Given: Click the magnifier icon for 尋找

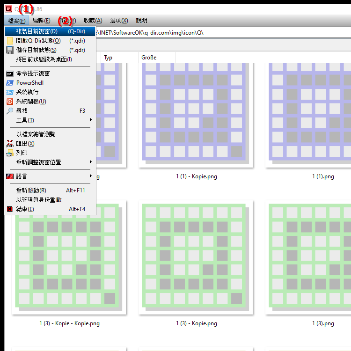Looking at the screenshot, I should tap(10, 111).
